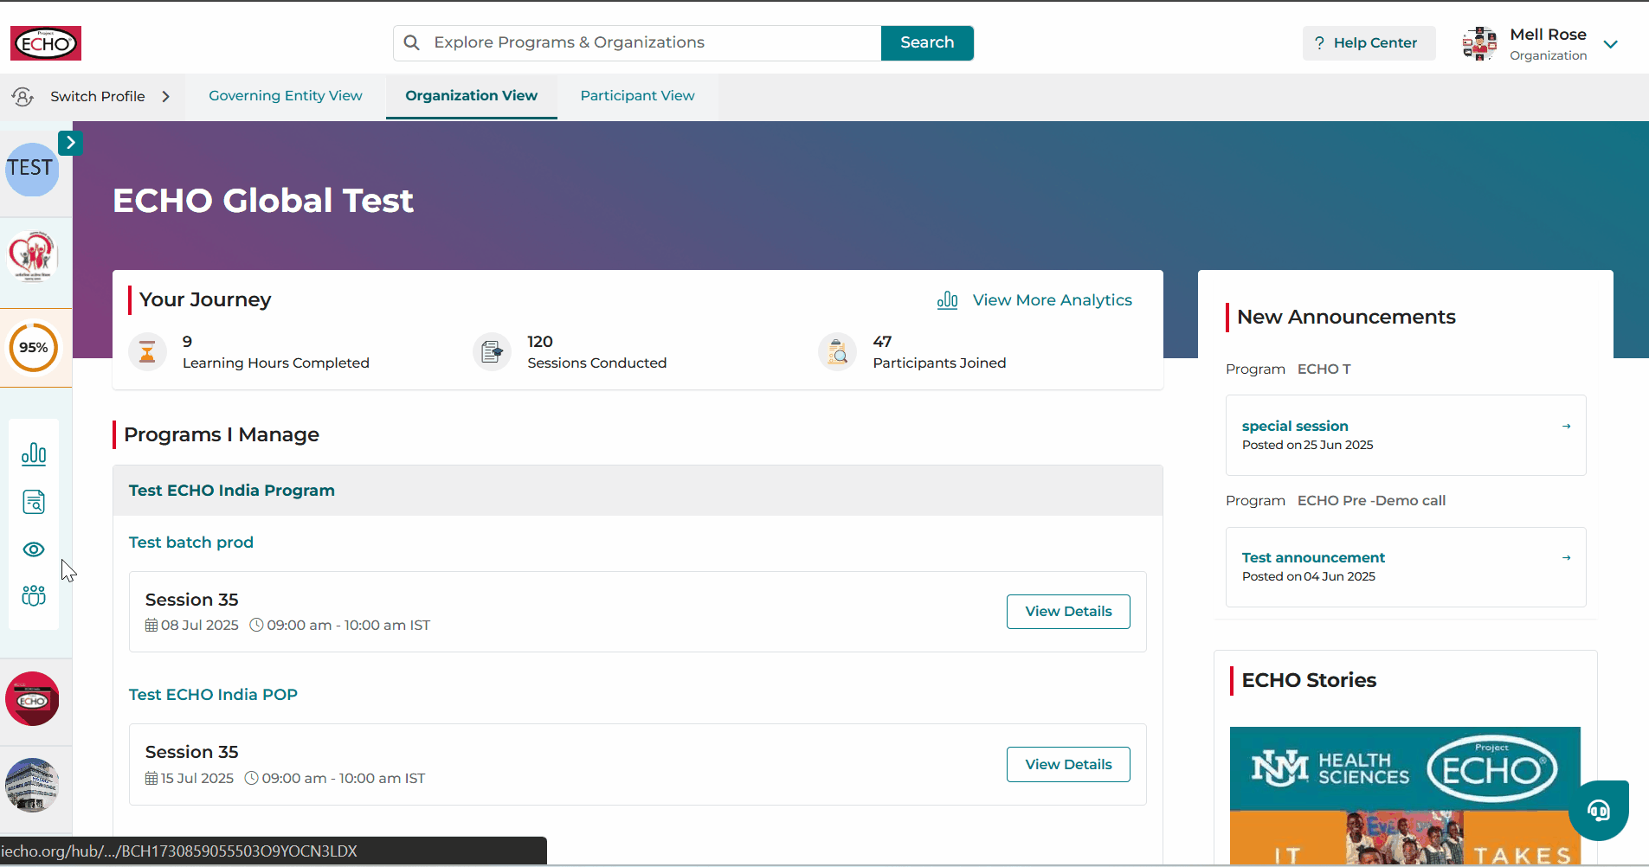Expand Mell Rose account dropdown

click(x=1610, y=44)
